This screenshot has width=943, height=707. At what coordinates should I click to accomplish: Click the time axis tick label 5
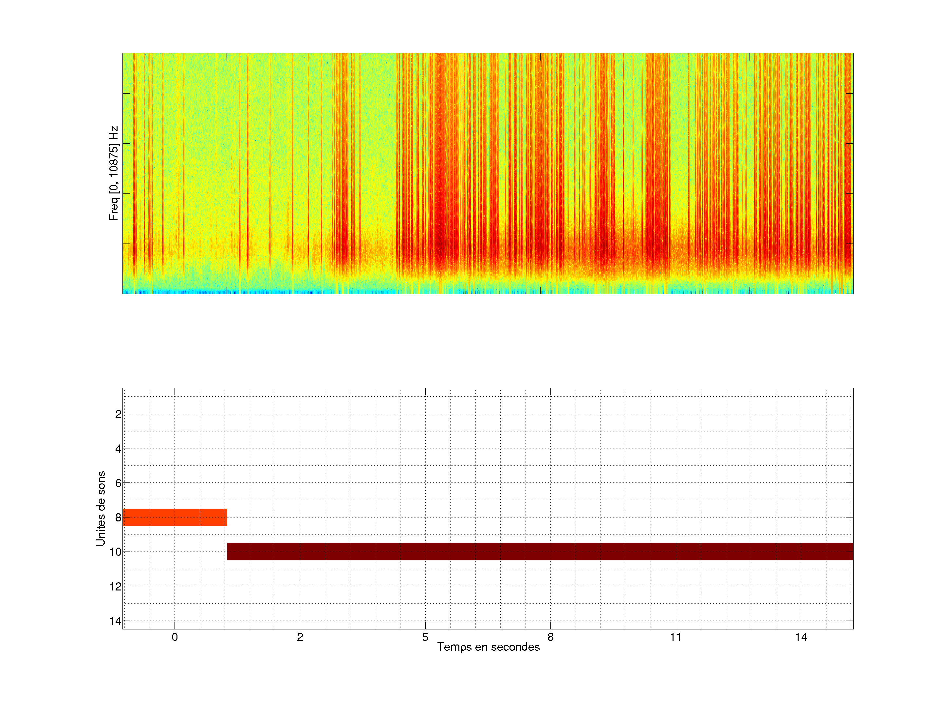[x=425, y=637]
